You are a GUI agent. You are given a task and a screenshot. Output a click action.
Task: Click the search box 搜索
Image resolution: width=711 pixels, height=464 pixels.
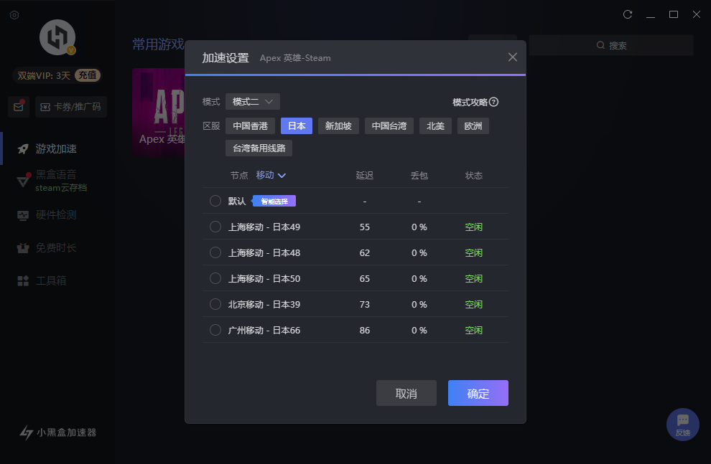[x=611, y=45]
